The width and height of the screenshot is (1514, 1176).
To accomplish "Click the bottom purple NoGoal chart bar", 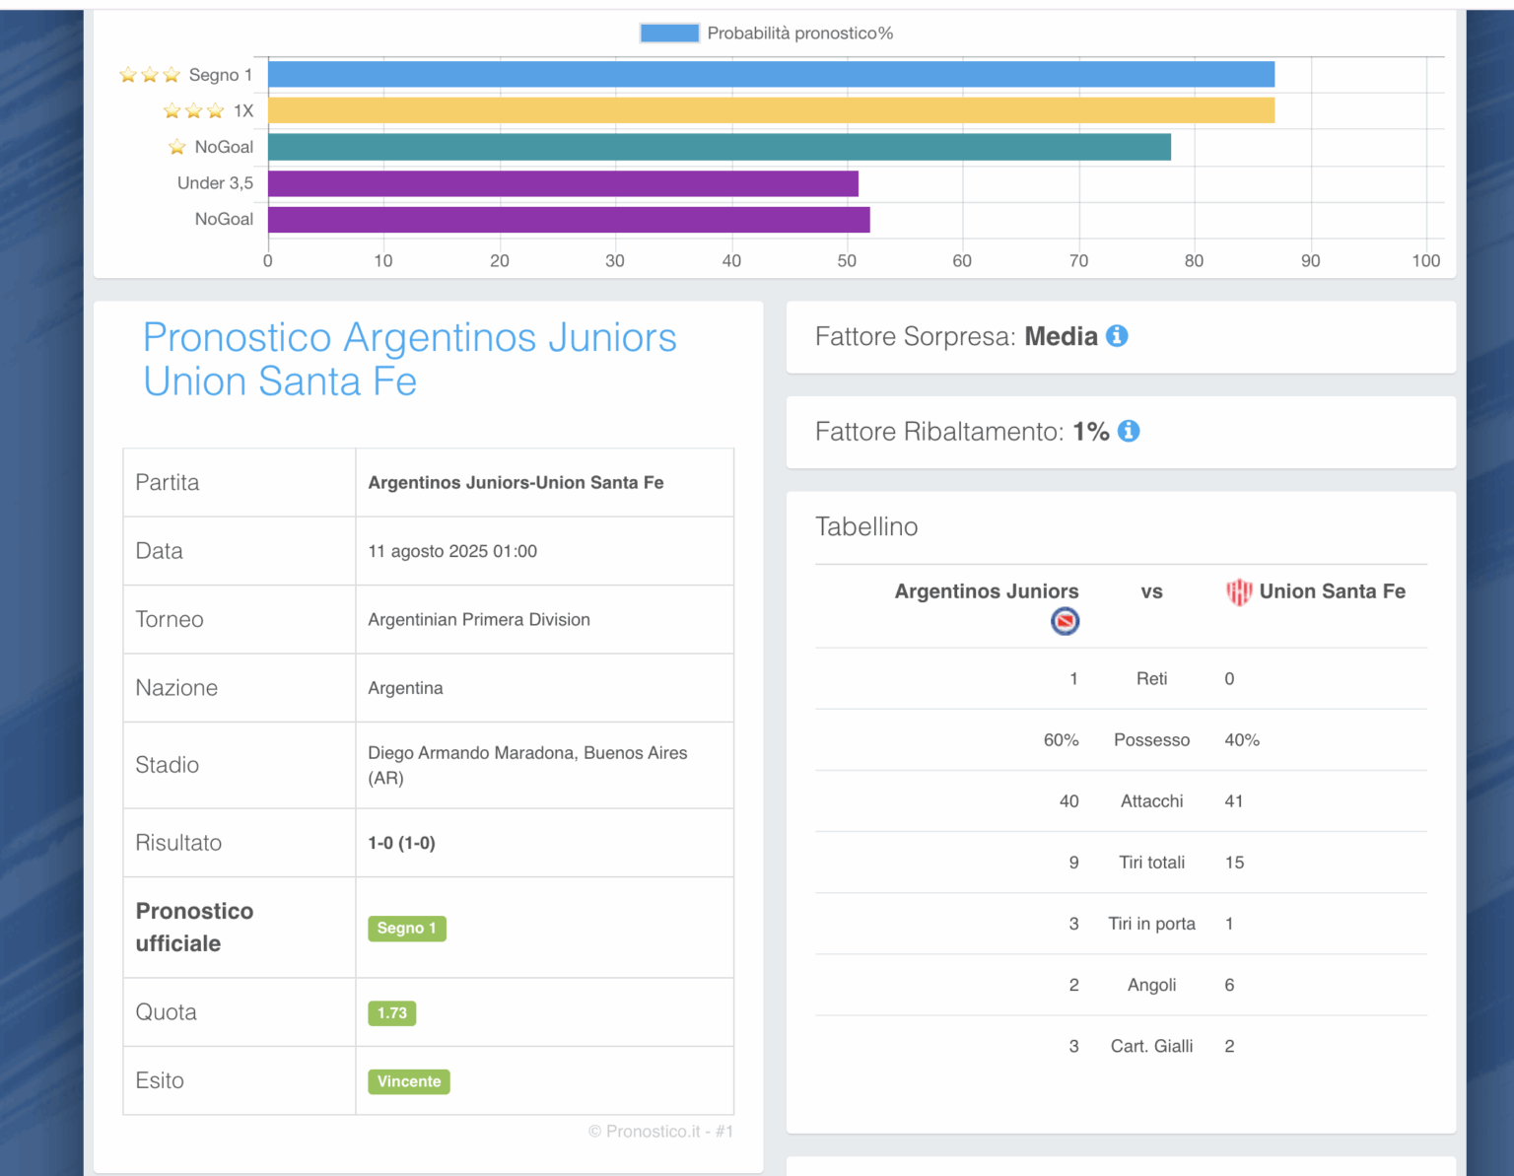I will (569, 220).
